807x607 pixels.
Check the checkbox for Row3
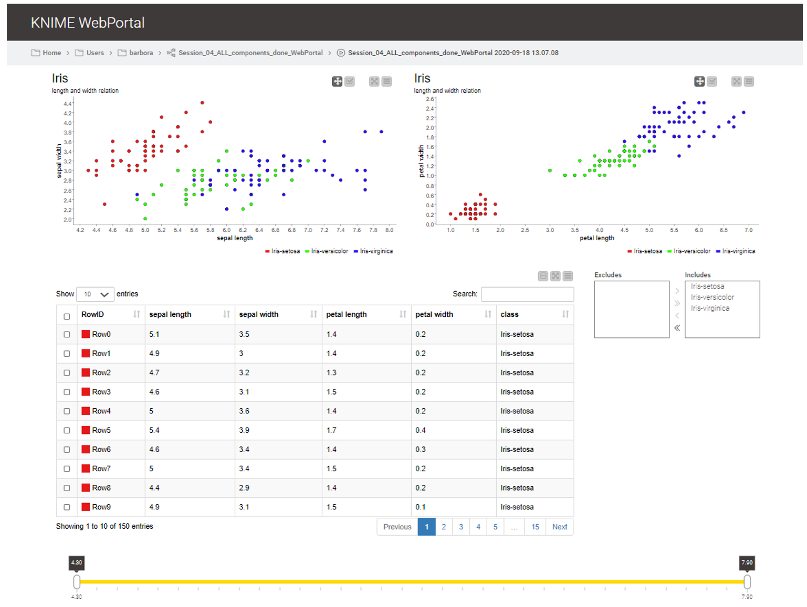[67, 392]
